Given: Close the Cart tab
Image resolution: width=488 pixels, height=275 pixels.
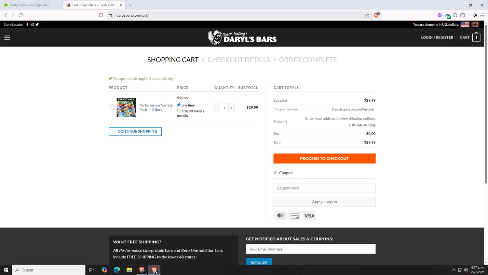Looking at the screenshot, I should pos(121,5).
